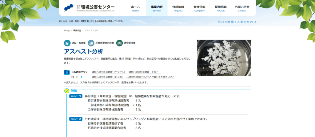The image size is (315, 137).
Task: Open the 会社情報 Company menu item
Action: 199,8
